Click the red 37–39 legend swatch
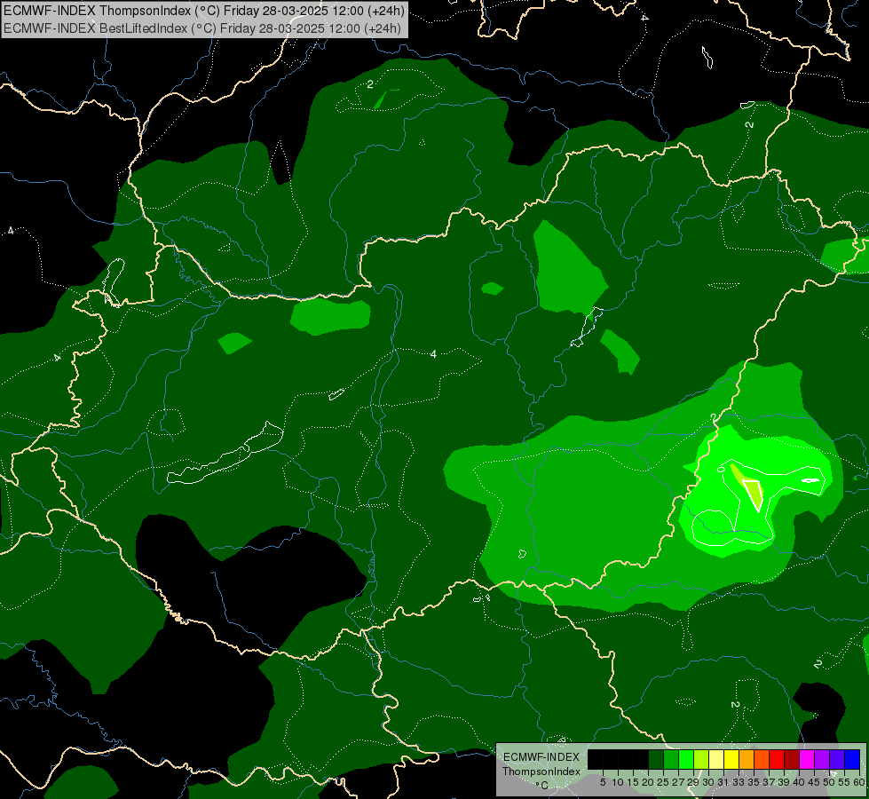 [x=777, y=759]
